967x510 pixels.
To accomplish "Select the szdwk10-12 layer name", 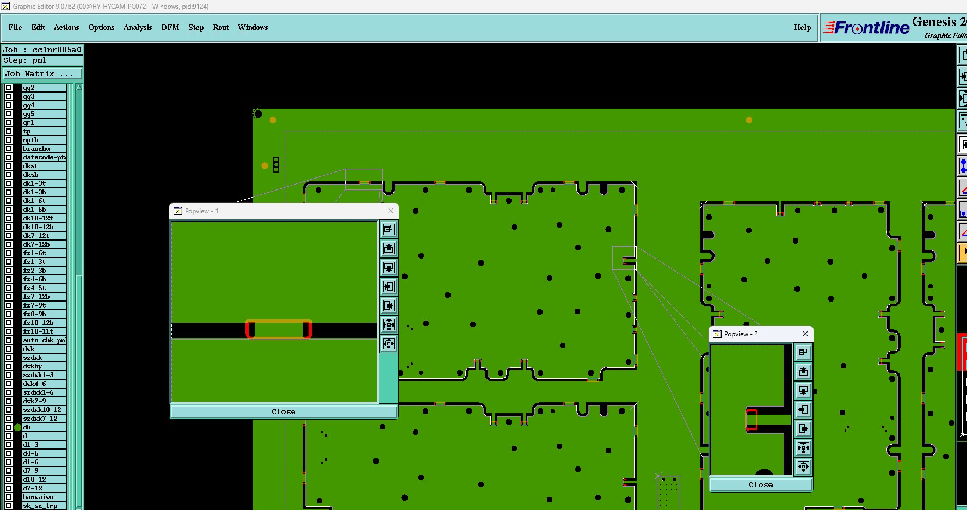I will [45, 410].
